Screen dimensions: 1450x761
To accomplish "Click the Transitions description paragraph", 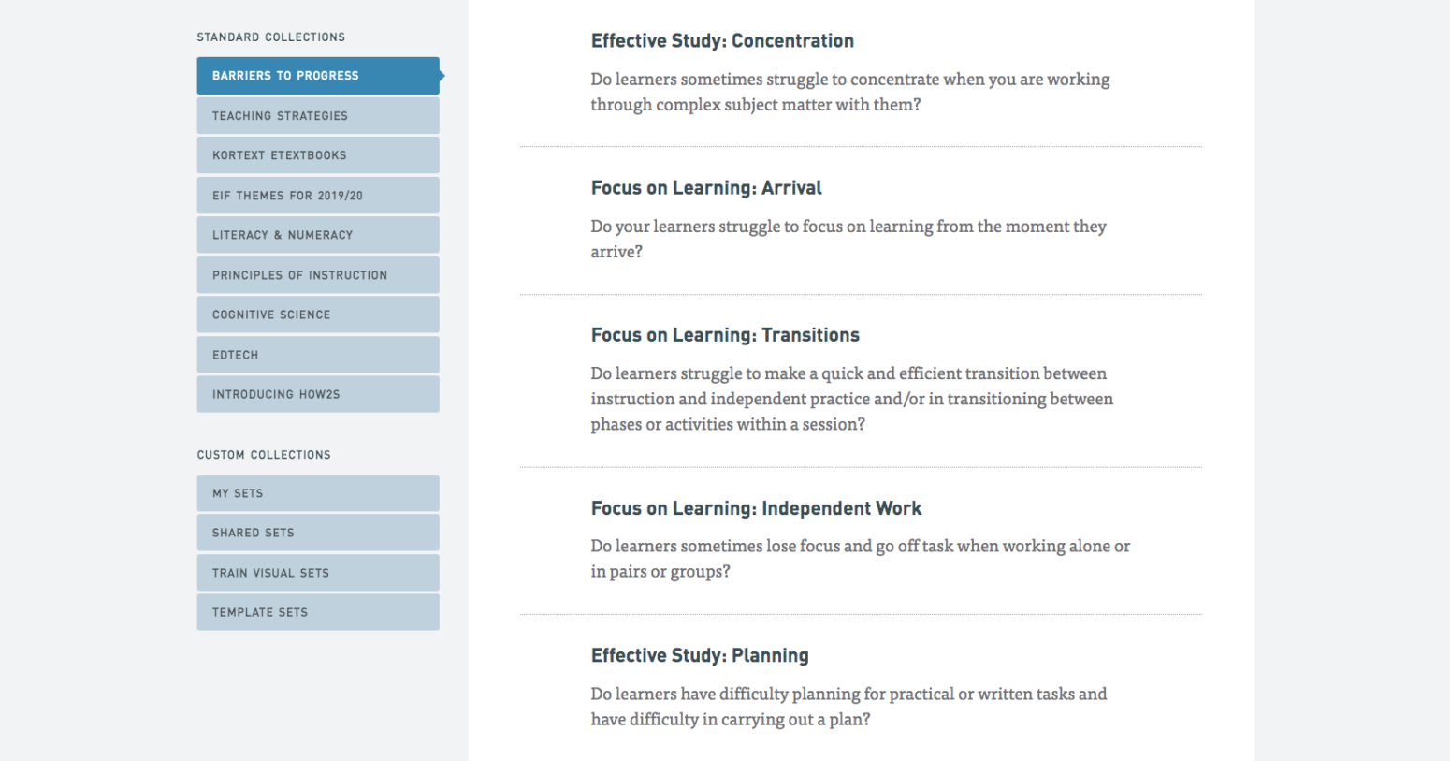I will (x=852, y=399).
